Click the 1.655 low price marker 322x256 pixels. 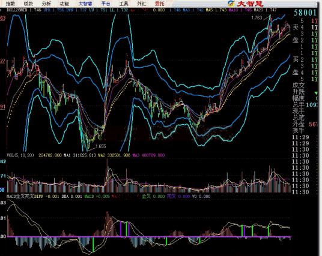(x=101, y=146)
